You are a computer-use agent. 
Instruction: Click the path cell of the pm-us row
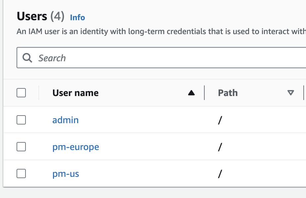coord(219,173)
